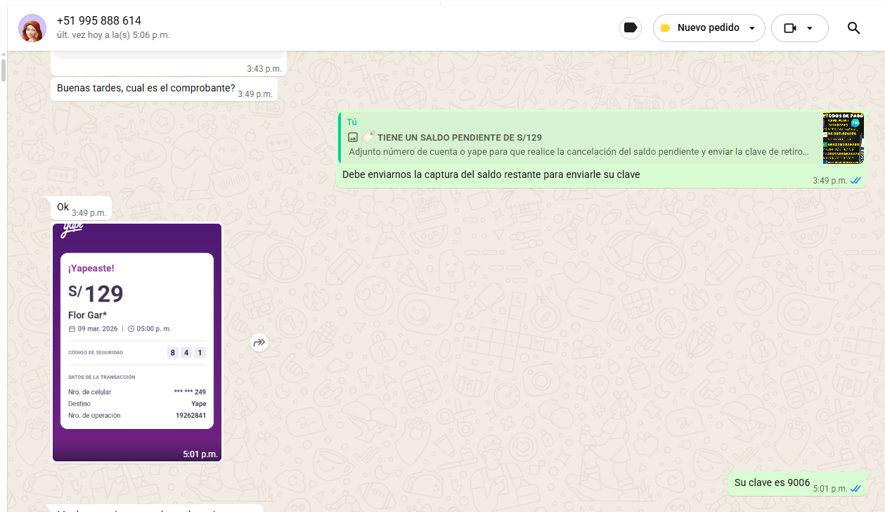Image resolution: width=885 pixels, height=512 pixels.
Task: Open the Yape S/129 receipt image
Action: [x=137, y=341]
